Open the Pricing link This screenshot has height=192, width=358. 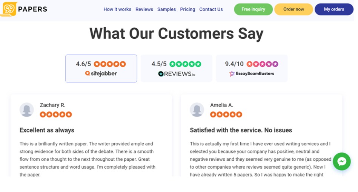pos(187,9)
